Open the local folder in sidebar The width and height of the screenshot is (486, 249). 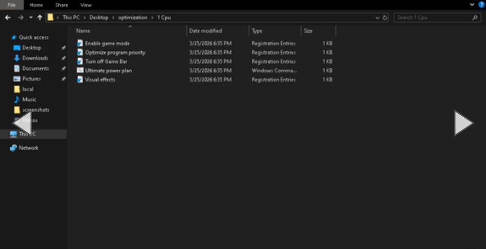click(x=28, y=89)
